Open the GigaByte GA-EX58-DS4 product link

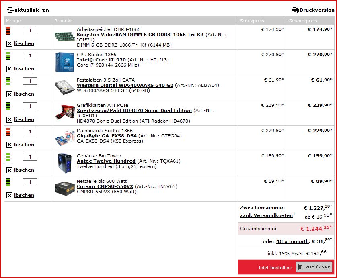tap(107, 136)
